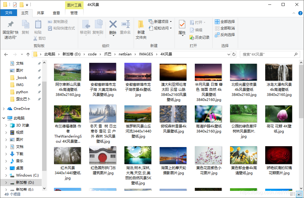Image resolution: width=304 pixels, height=198 pixels.
Task: Click the Properties (属性) checkmark icon
Action: (182, 25)
